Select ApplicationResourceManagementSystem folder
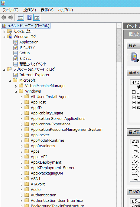The height and width of the screenshot is (207, 140). [67, 130]
